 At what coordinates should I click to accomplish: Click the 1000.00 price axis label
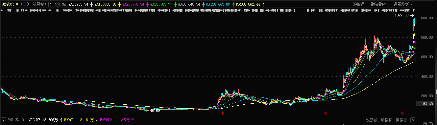[426, 18]
